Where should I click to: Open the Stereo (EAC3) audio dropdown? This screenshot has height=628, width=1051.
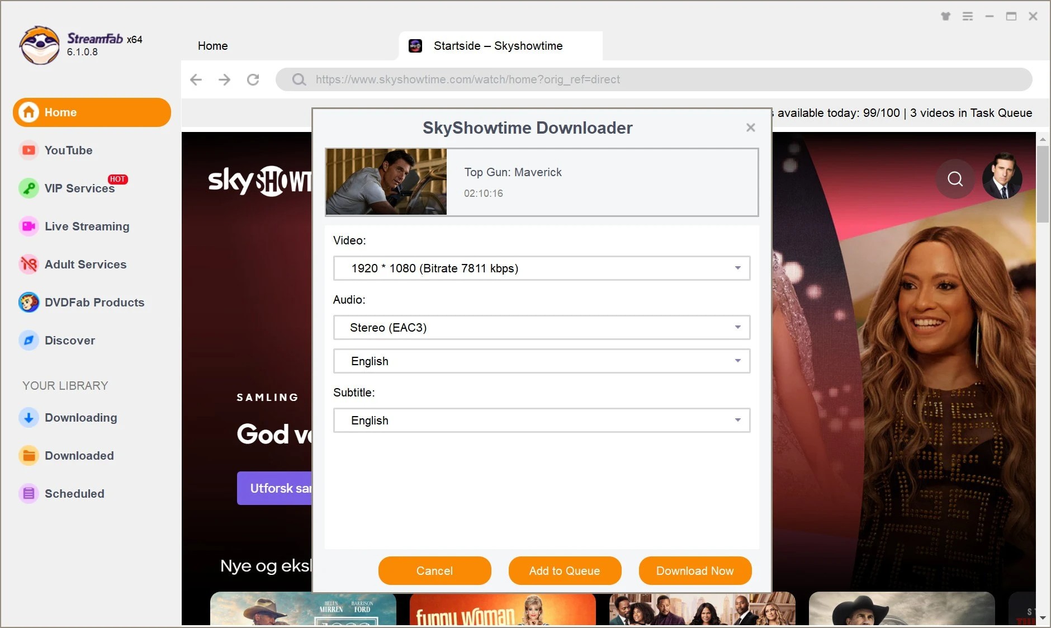point(541,328)
